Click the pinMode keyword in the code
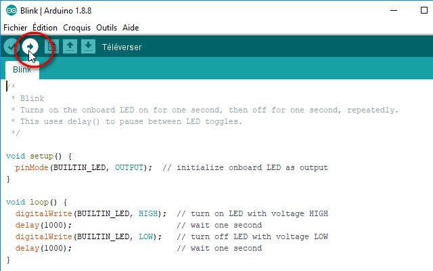433x271 pixels. click(32, 168)
